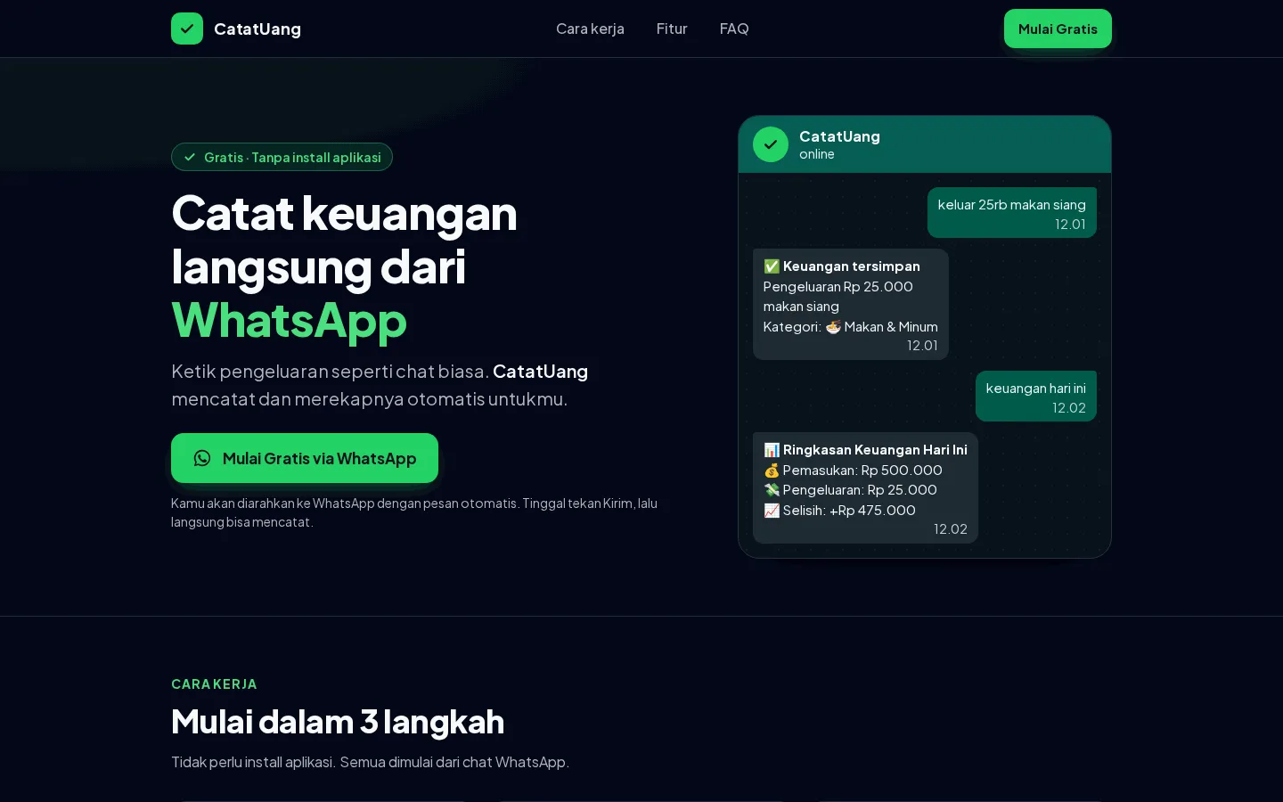Click the 'keuangan hari ini' chat bubble
The width and height of the screenshot is (1283, 802).
(x=1036, y=396)
